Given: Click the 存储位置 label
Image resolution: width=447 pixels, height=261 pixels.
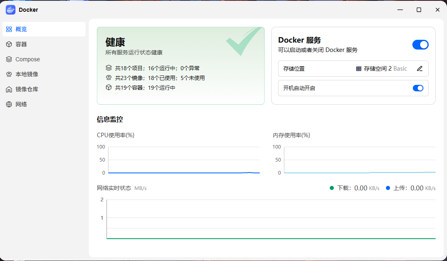Looking at the screenshot, I should click(x=294, y=69).
